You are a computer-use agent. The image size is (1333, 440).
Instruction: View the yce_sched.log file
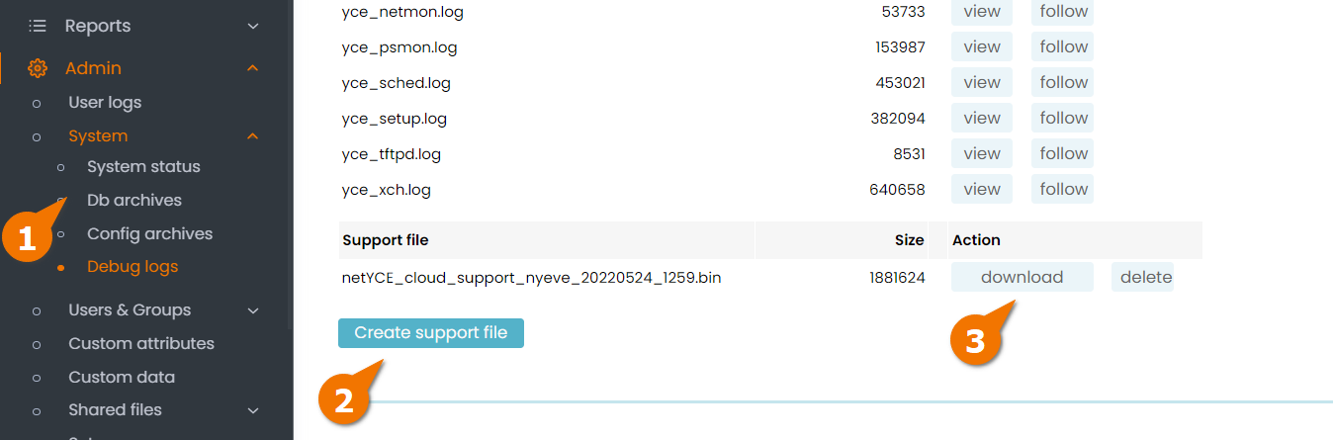(982, 83)
